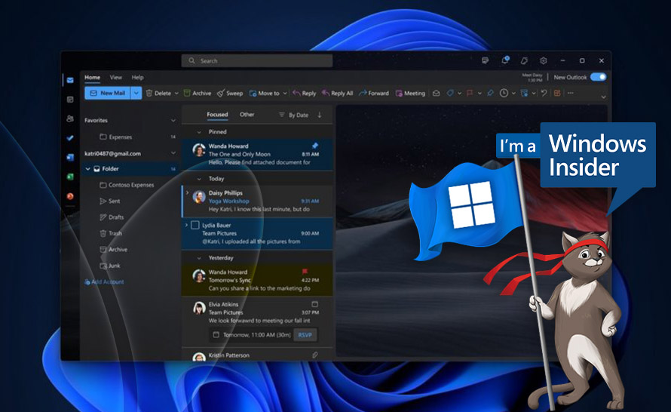The height and width of the screenshot is (412, 671).
Task: Toggle the New Outlook switch
Action: [x=599, y=77]
